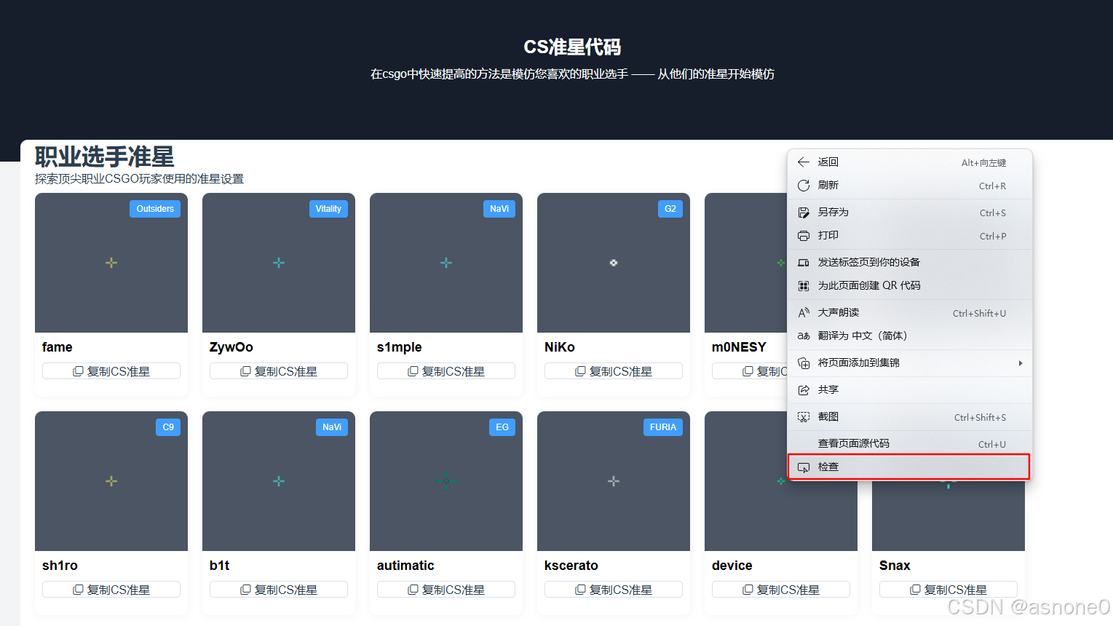Image resolution: width=1113 pixels, height=626 pixels.
Task: Click the EG team badge
Action: tap(502, 427)
